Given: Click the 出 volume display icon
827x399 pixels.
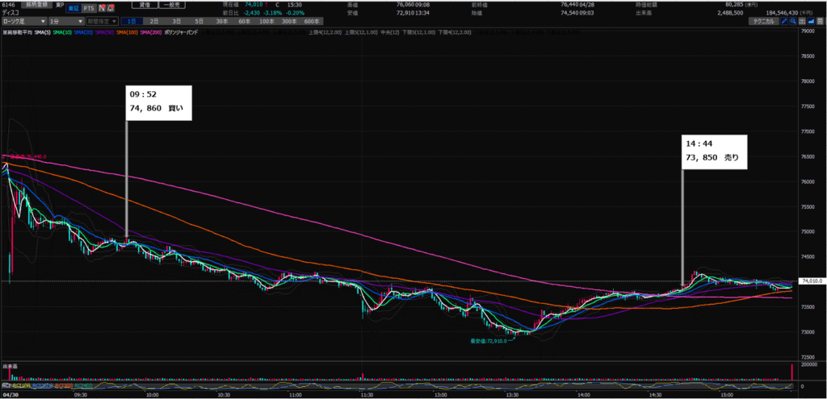Looking at the screenshot, I should point(803,22).
